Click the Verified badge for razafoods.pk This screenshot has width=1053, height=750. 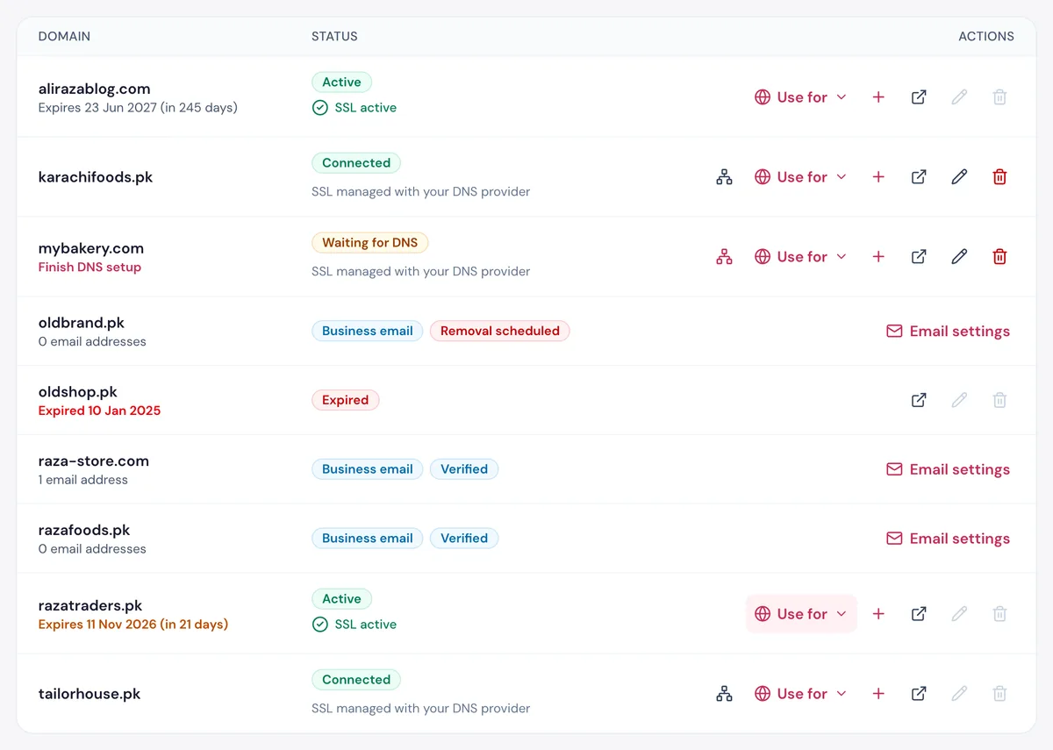(x=464, y=539)
